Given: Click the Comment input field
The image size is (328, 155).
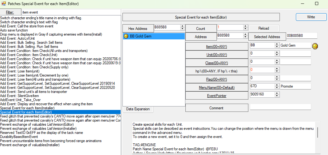Looking at the screenshot, I should (x=280, y=107).
